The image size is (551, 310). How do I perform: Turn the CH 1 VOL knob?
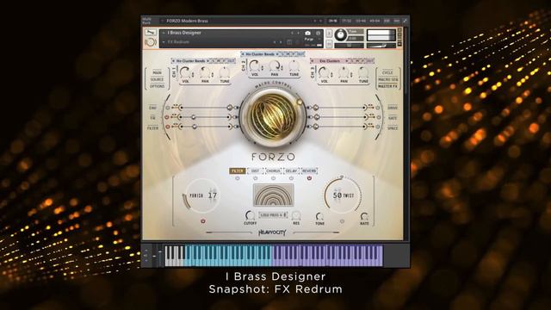pos(185,72)
